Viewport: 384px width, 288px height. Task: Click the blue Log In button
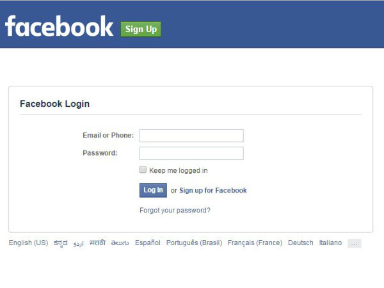pyautogui.click(x=154, y=190)
